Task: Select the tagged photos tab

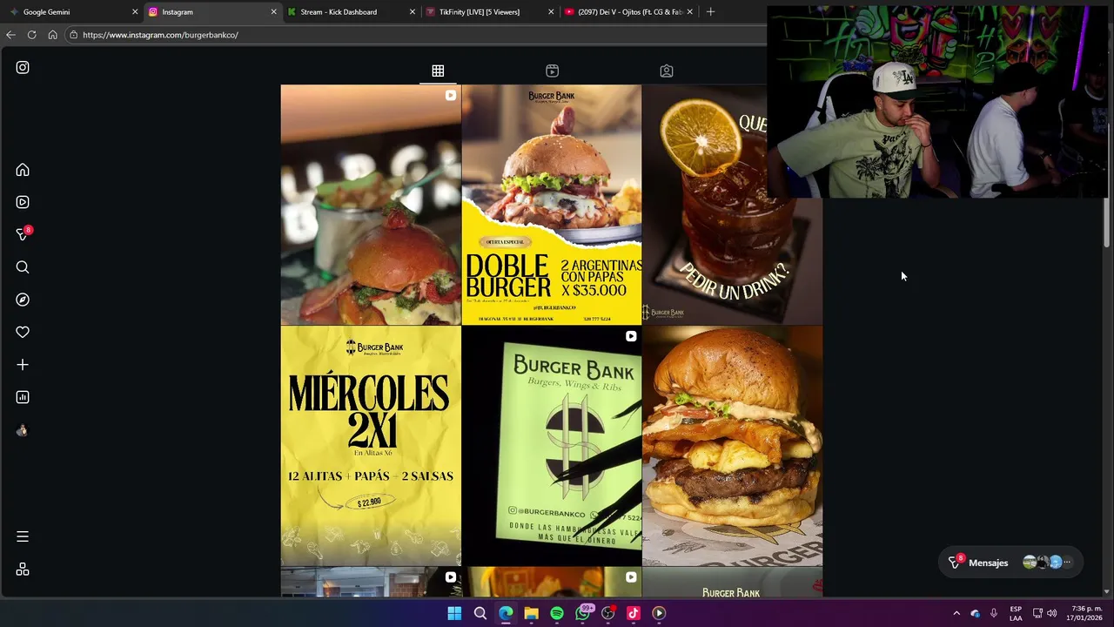Action: [667, 71]
